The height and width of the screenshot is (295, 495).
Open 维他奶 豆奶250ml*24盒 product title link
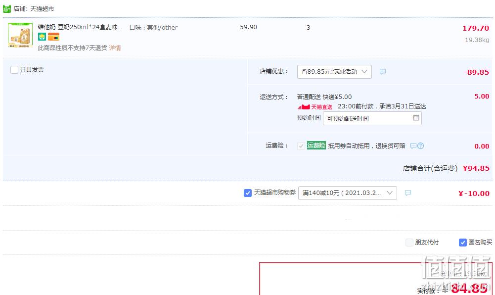coord(80,27)
